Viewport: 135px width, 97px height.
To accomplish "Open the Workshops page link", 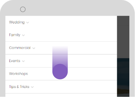I will [x=18, y=74].
